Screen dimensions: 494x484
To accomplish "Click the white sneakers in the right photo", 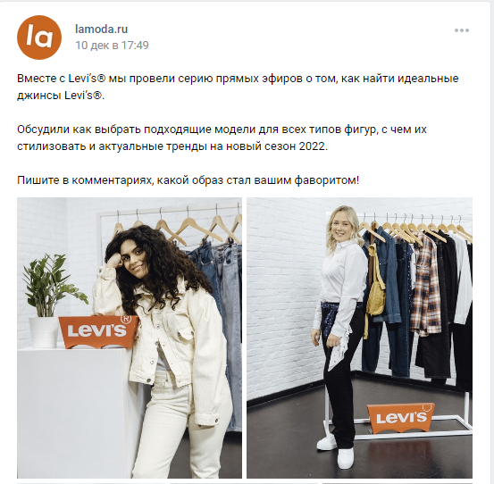I will (337, 450).
